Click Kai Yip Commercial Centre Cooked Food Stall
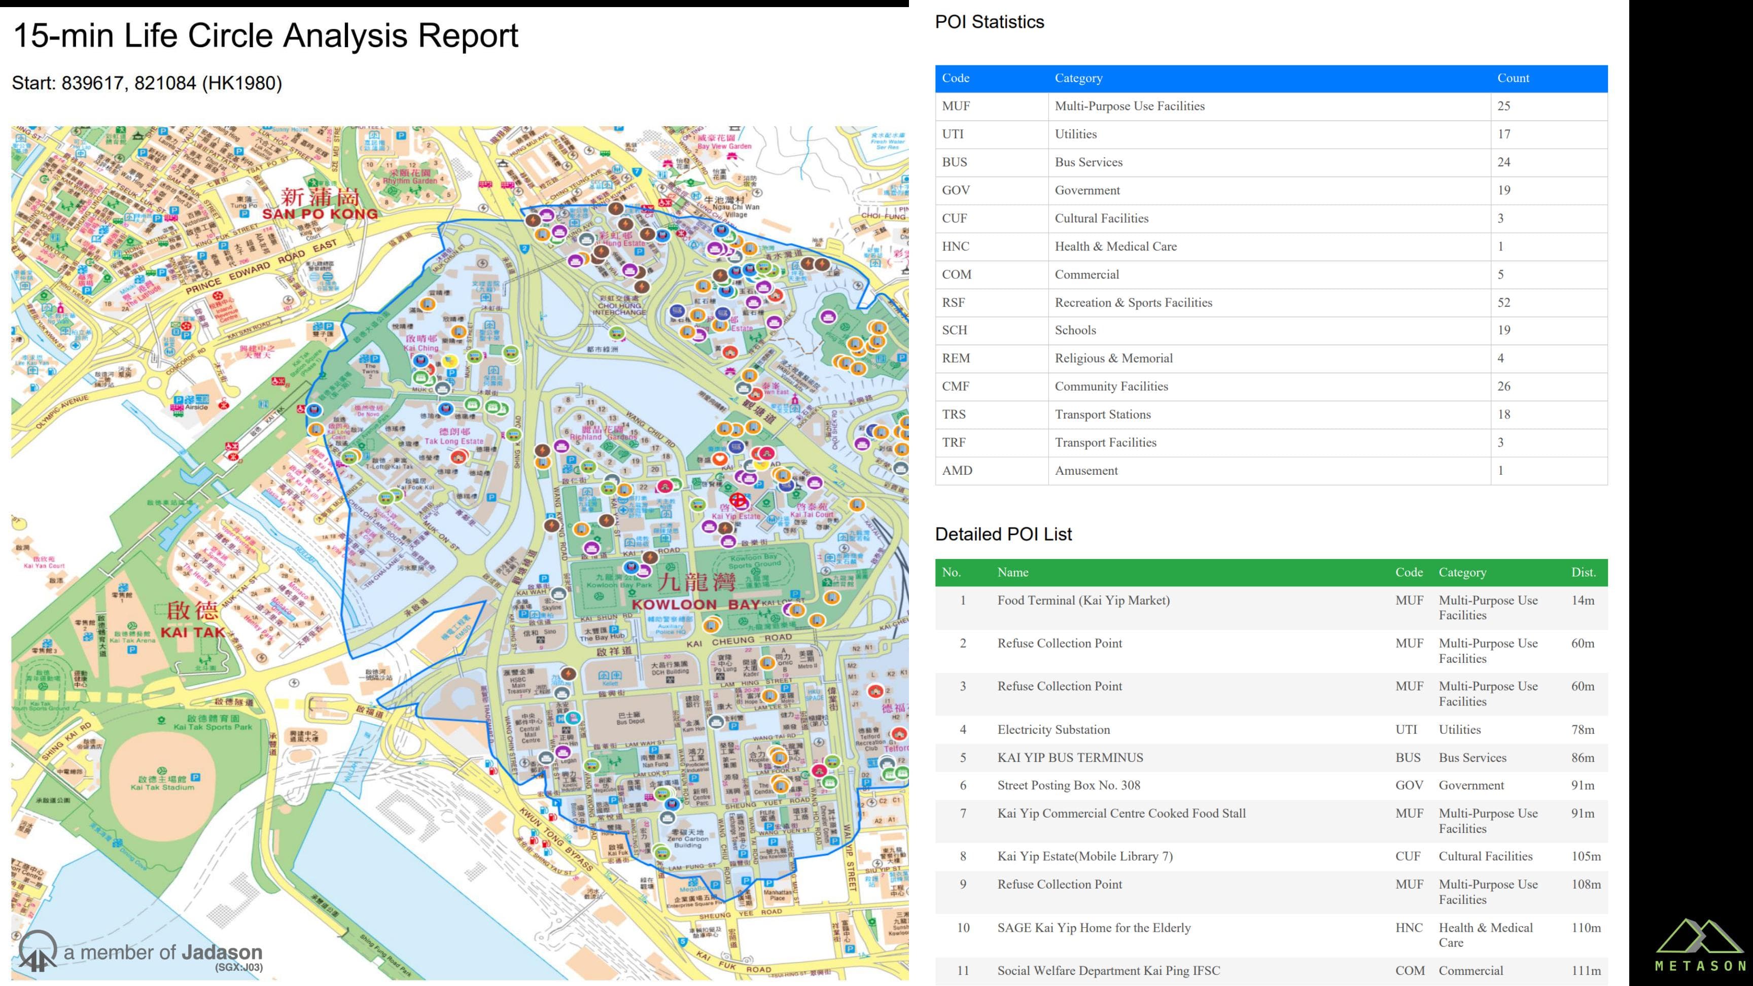 pyautogui.click(x=1121, y=813)
